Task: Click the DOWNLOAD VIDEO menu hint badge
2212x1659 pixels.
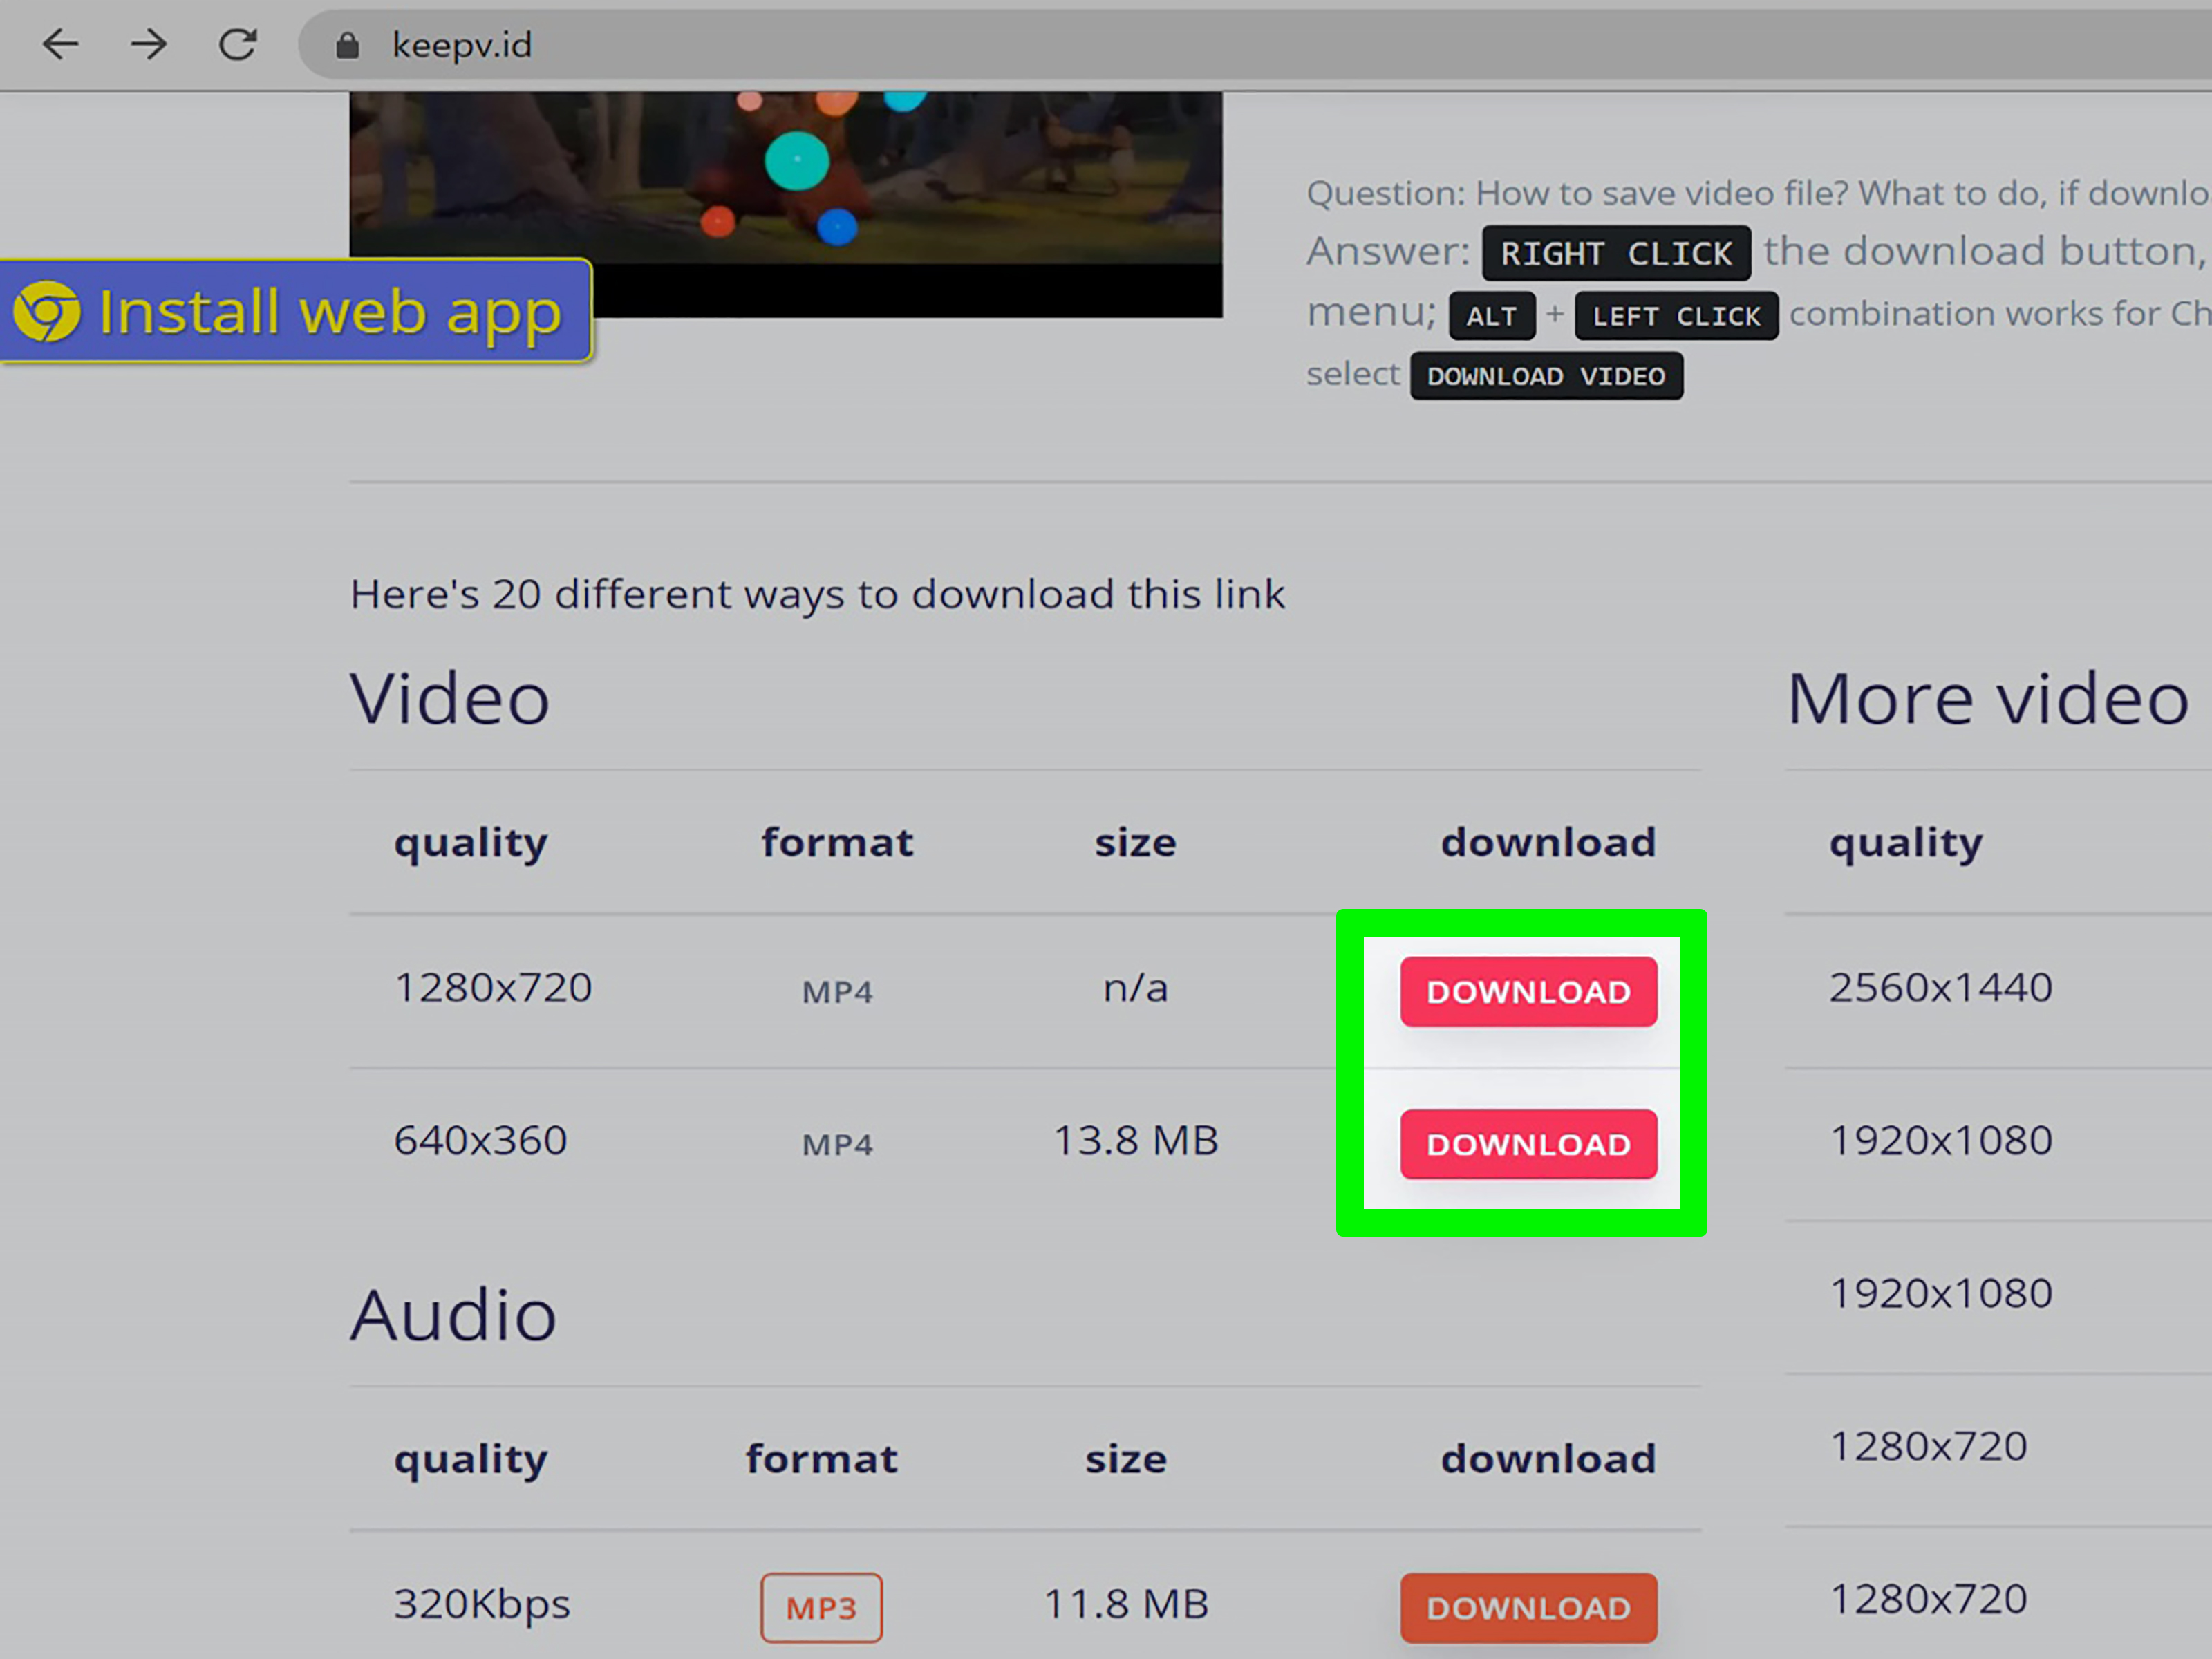Action: click(x=1546, y=375)
